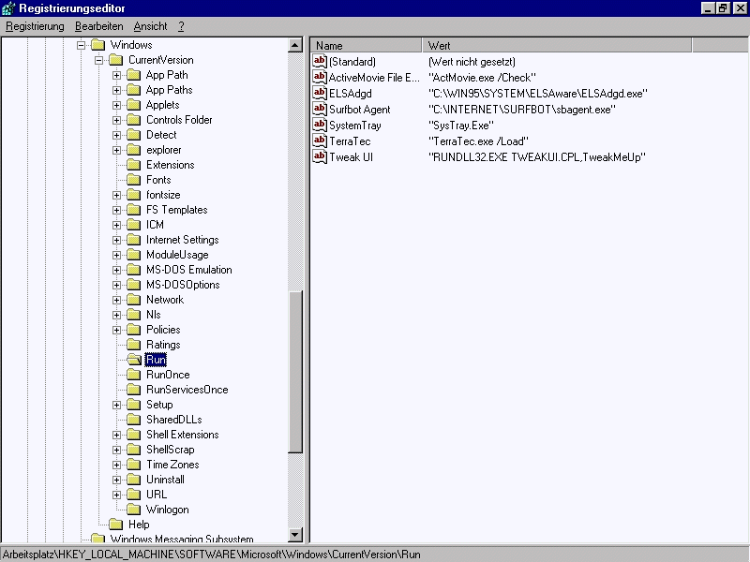
Task: Click the Name column header
Action: [x=367, y=45]
